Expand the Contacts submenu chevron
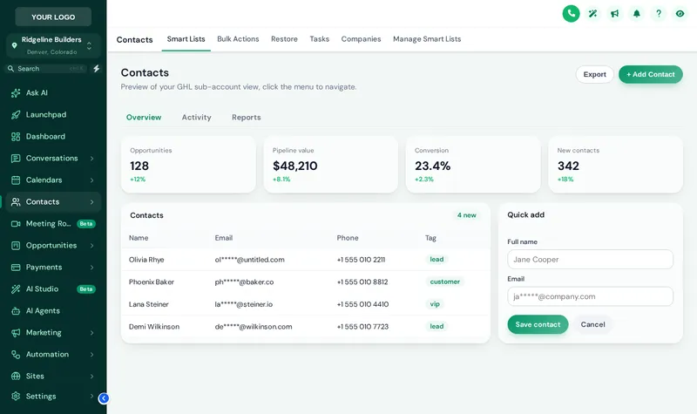The image size is (697, 414). (x=92, y=202)
